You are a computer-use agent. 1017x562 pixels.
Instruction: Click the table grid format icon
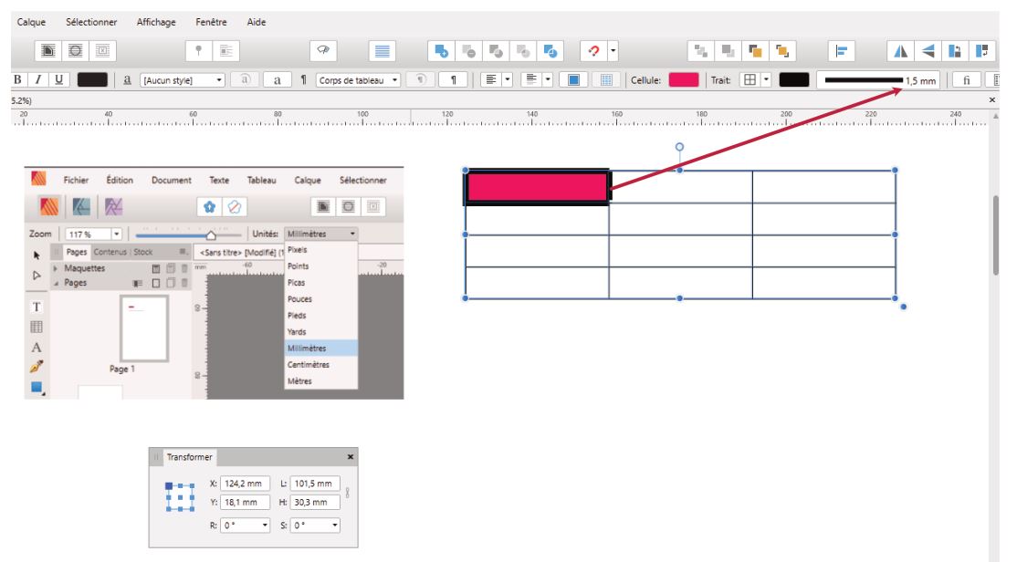coord(606,79)
